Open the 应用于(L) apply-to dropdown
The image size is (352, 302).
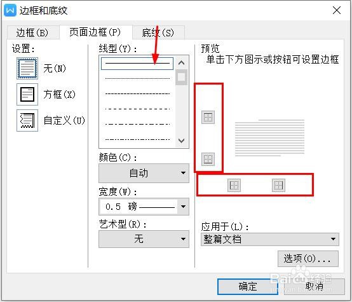click(x=270, y=239)
